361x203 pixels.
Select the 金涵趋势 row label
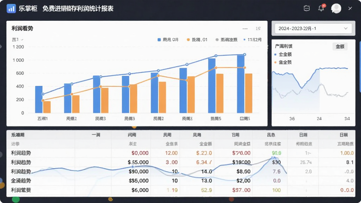pos(21,181)
